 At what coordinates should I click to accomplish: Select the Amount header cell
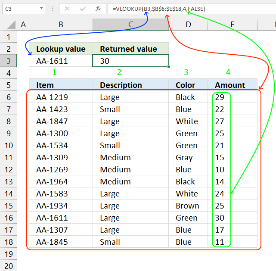pos(233,85)
